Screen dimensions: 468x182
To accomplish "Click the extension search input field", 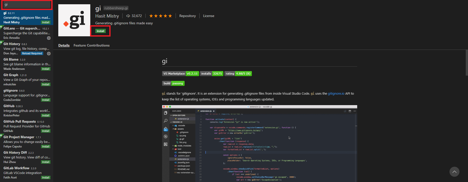I will (x=27, y=5).
